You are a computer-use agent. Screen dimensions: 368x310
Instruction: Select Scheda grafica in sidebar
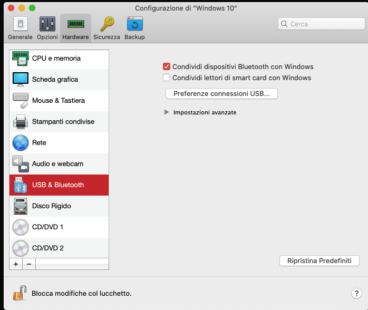click(59, 80)
